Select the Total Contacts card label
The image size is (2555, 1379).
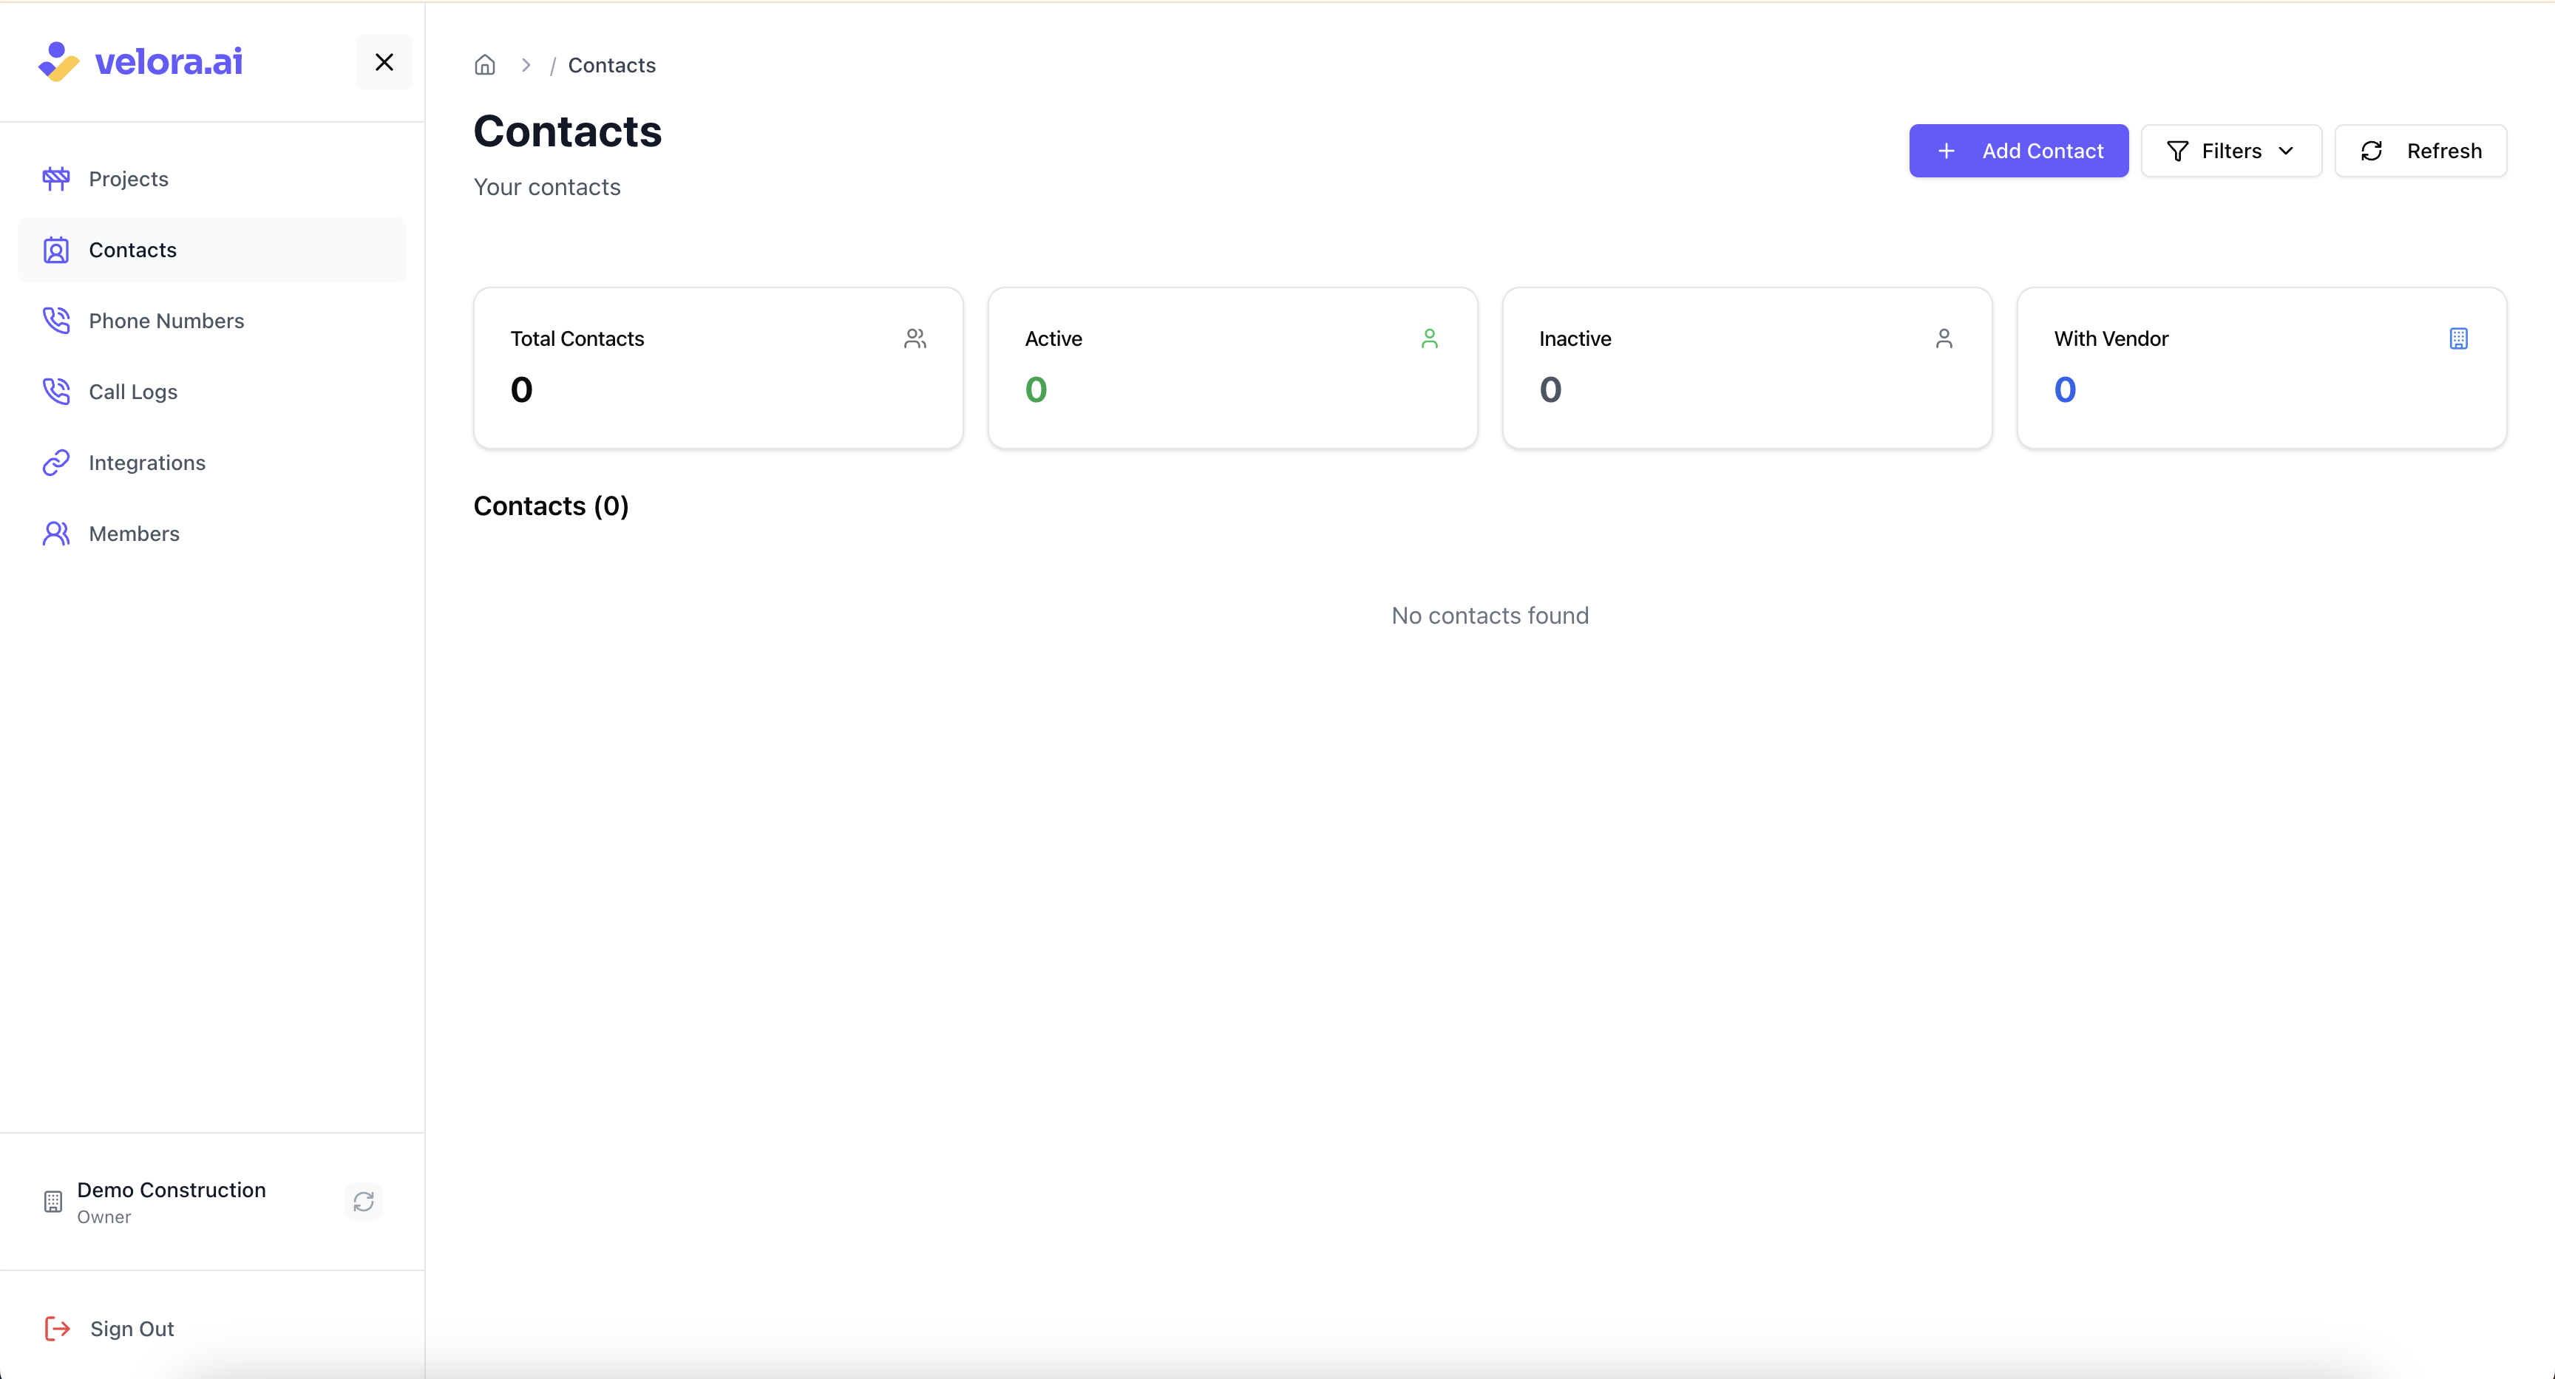pos(577,339)
